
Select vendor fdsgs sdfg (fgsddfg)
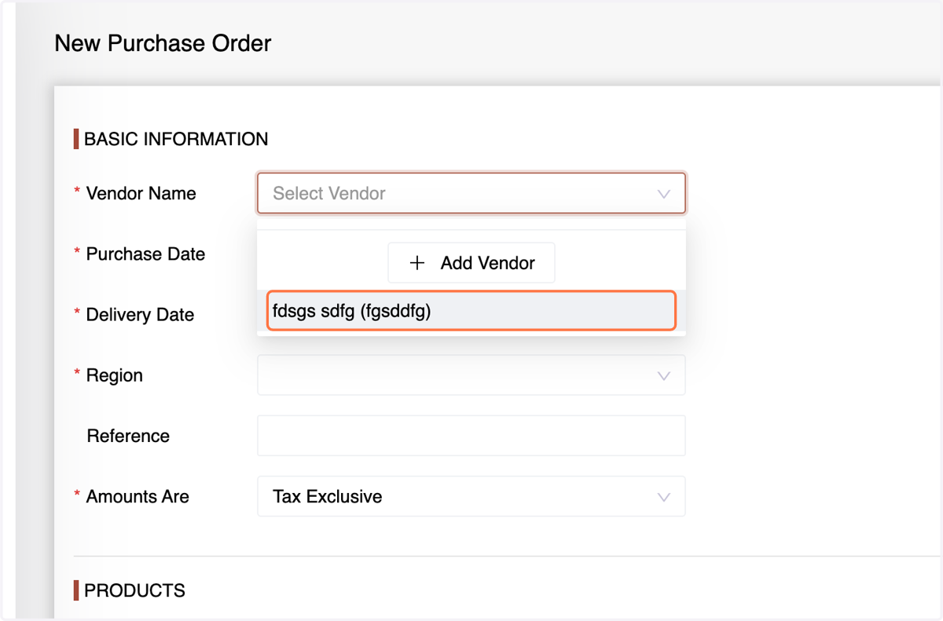click(x=472, y=311)
